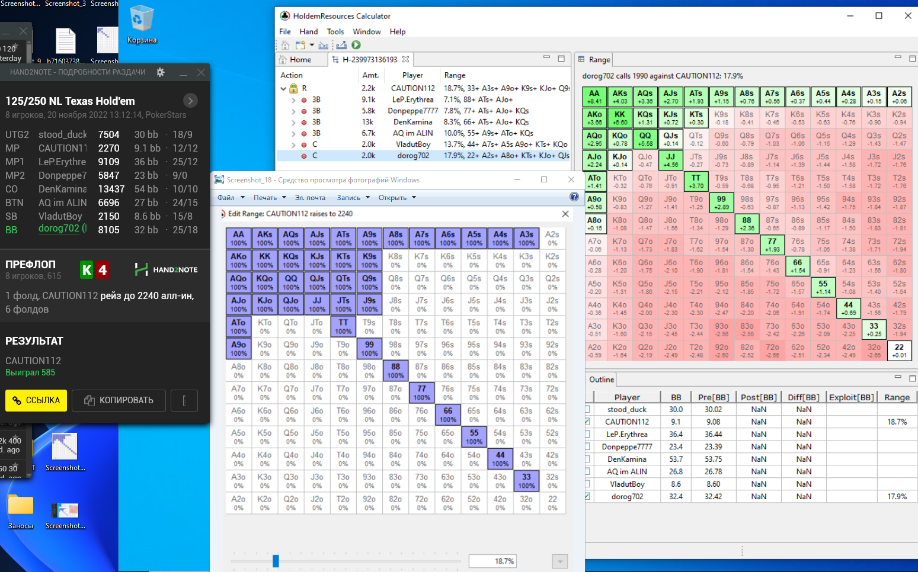Open the File menu in HoldemResources Calculator
Viewport: 918px width, 572px height.
click(x=285, y=32)
